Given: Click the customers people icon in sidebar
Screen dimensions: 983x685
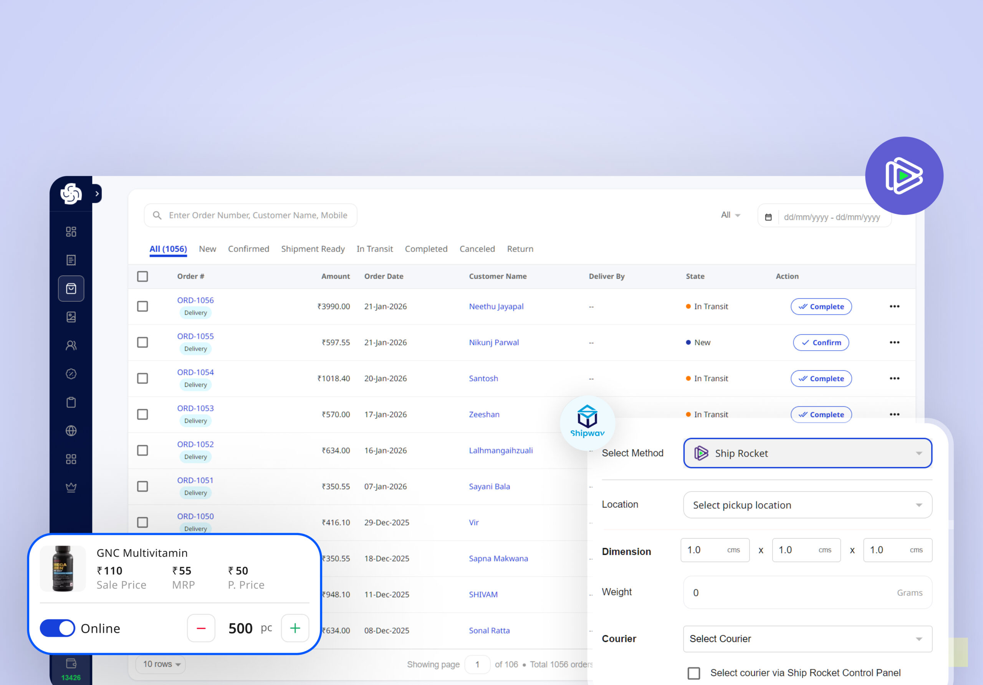Looking at the screenshot, I should coord(71,346).
